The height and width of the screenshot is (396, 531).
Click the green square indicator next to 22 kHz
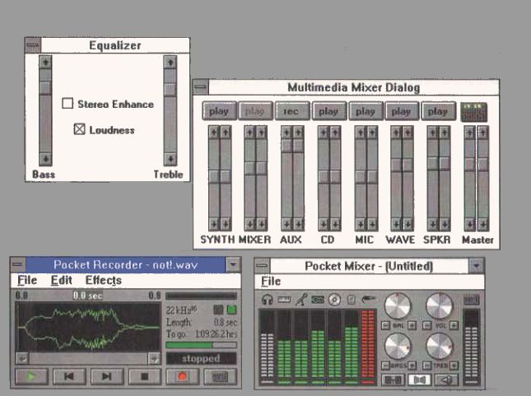[231, 310]
